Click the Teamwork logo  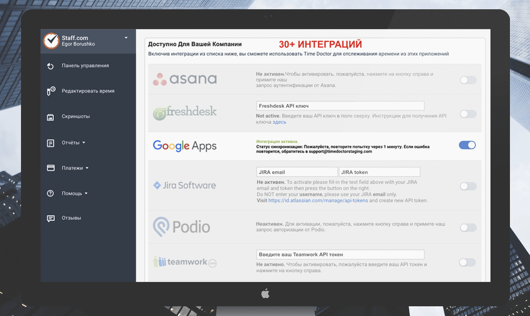[x=185, y=262]
